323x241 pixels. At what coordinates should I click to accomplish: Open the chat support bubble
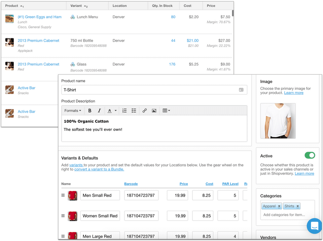(x=314, y=226)
